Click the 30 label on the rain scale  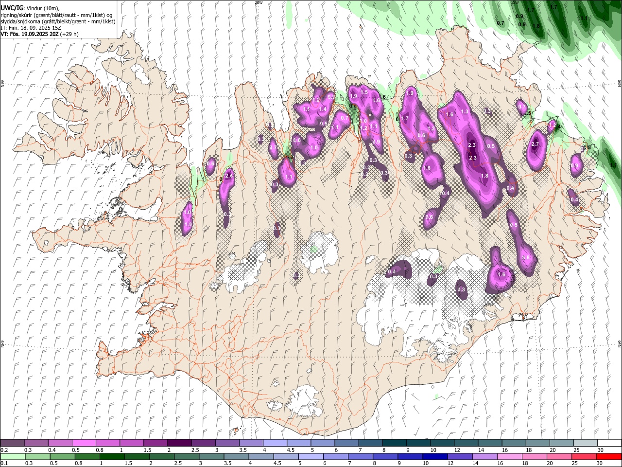pos(600,464)
